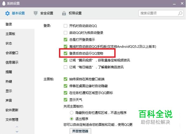Uncheck 总是打开登录提示
Screen dimensions: 186x134
tap(65, 40)
